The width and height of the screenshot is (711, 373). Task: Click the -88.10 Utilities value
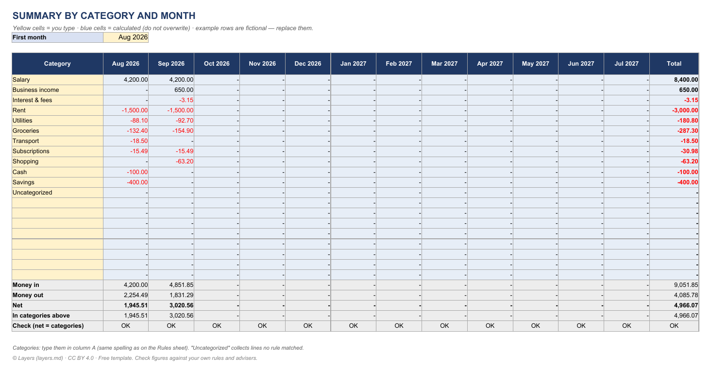point(126,121)
